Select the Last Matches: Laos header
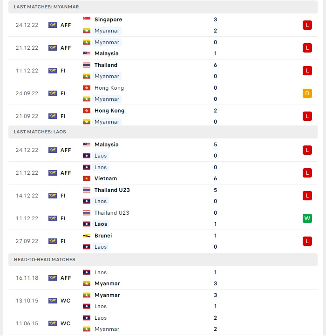Screen dimensions: 326x336 [163, 132]
